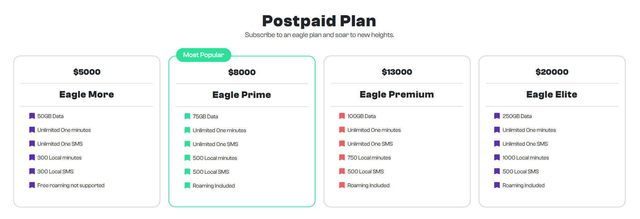Viewport: 640px width, 219px height.
Task: Choose the Eagle Elite plan heading
Action: [552, 94]
